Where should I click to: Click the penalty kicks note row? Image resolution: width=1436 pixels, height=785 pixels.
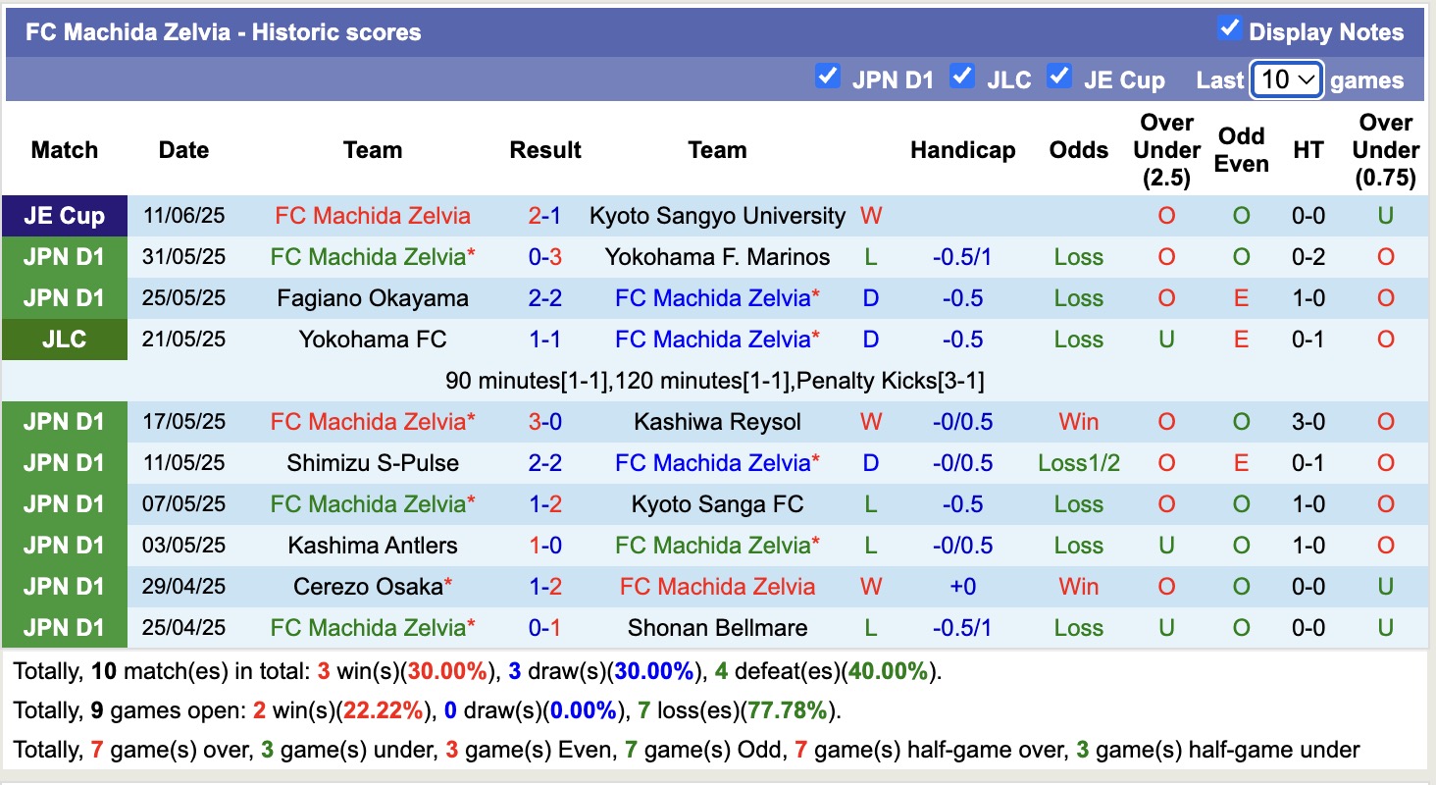tap(718, 380)
